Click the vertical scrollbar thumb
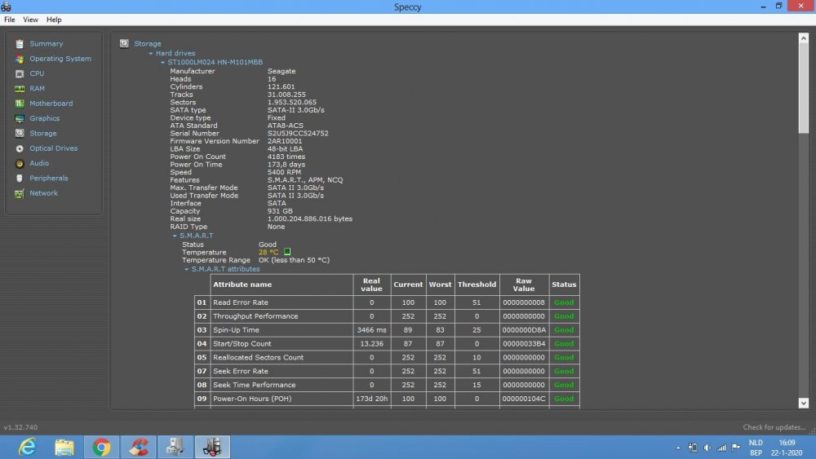Image resolution: width=816 pixels, height=459 pixels. (804, 88)
